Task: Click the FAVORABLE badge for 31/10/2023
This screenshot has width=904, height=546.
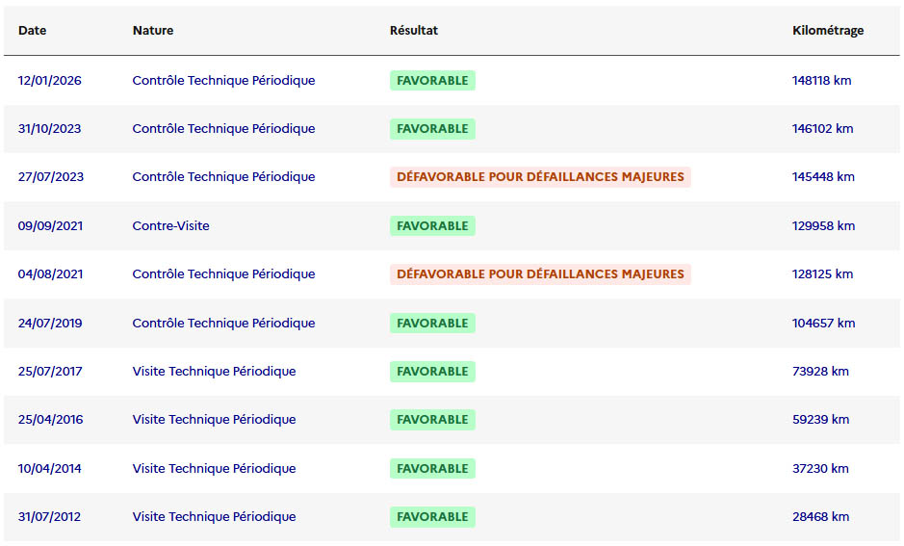Action: coord(432,129)
